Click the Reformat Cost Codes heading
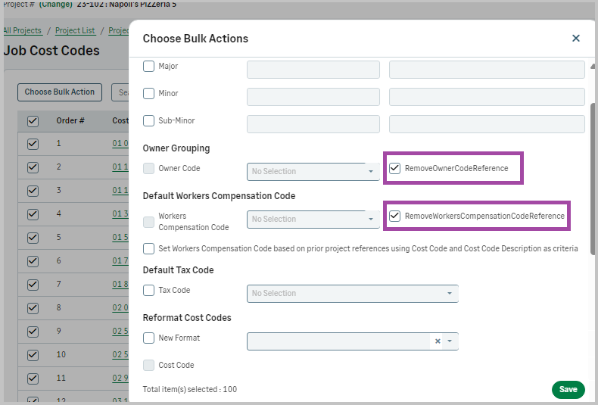598x405 pixels. [x=187, y=318]
